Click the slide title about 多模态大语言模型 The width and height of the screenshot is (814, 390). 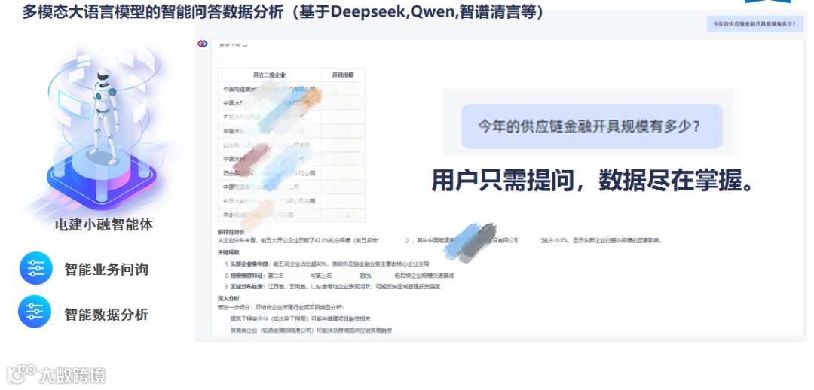(x=283, y=12)
